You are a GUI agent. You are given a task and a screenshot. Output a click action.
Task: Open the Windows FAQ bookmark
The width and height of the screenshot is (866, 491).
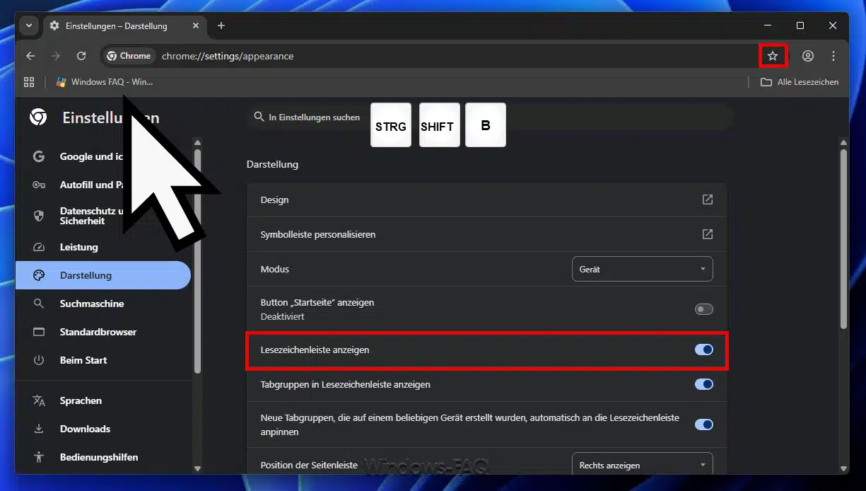[105, 82]
